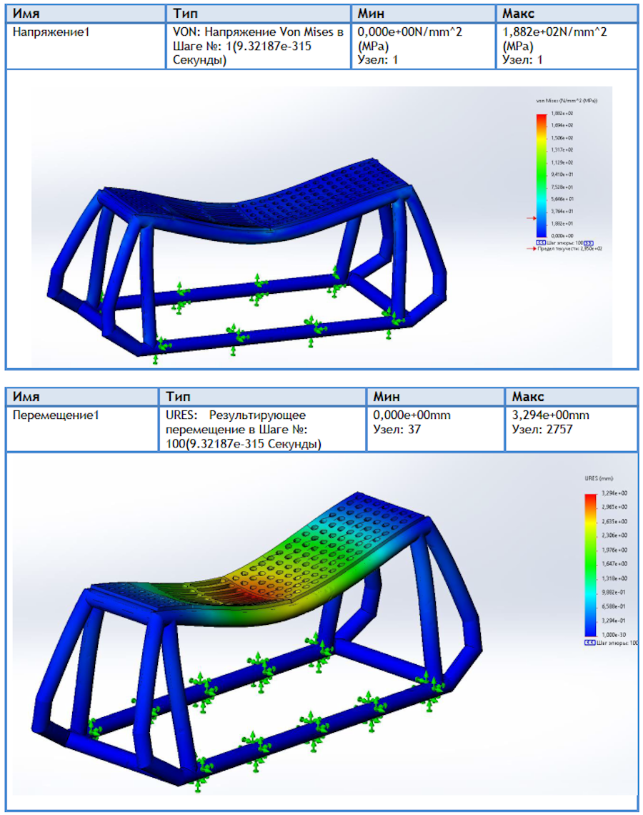
Task: Click 'Макс' header in the stress table
Action: (567, 14)
